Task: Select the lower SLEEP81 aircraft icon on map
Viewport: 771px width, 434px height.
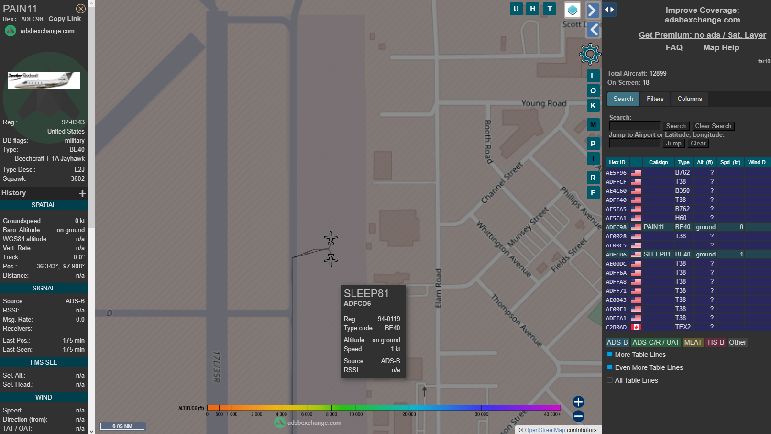Action: (x=330, y=260)
